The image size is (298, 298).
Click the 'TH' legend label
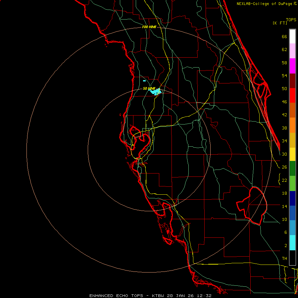pos(284,258)
